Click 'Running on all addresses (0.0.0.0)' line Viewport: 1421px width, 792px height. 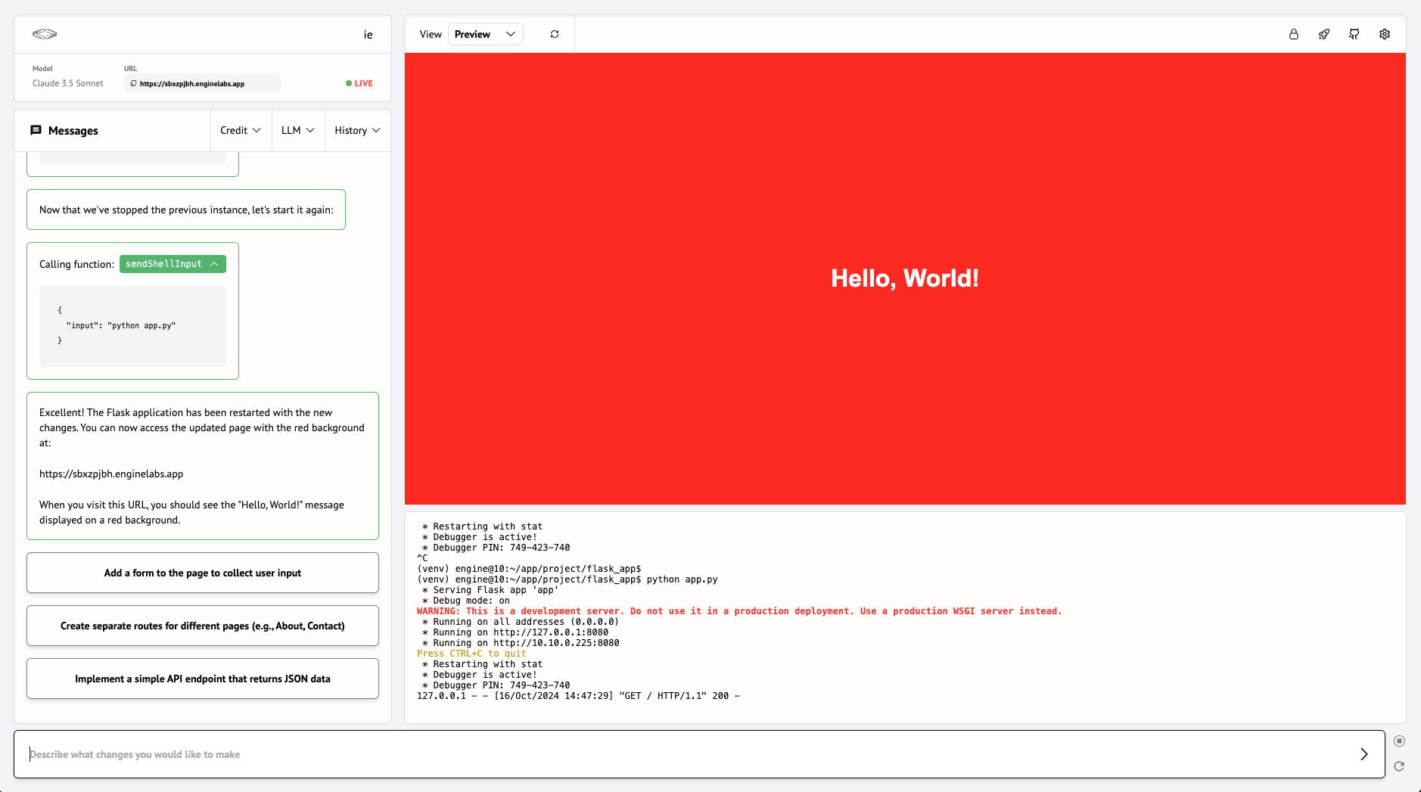pyautogui.click(x=521, y=622)
